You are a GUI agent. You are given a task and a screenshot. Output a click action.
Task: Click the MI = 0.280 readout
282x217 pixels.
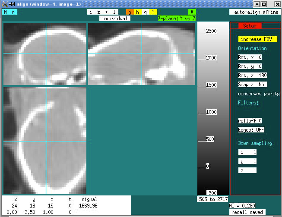click(x=242, y=205)
